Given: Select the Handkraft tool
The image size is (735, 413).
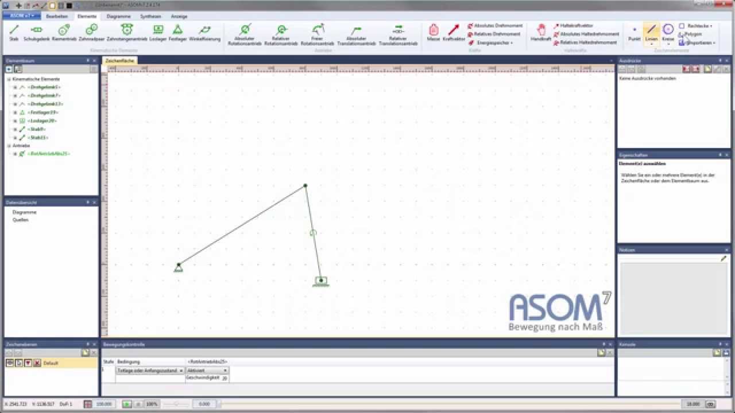Looking at the screenshot, I should pyautogui.click(x=540, y=33).
